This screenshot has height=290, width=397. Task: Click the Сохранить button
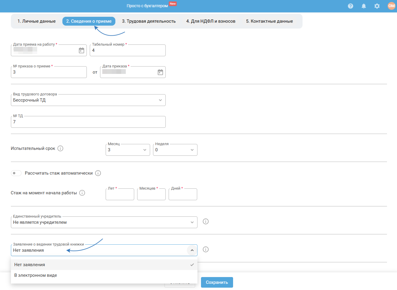(217, 282)
